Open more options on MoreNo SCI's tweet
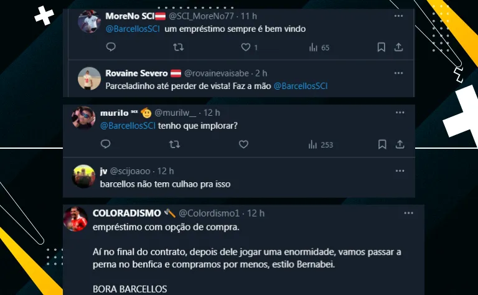Screen dimensions: 478x295 click(398, 16)
